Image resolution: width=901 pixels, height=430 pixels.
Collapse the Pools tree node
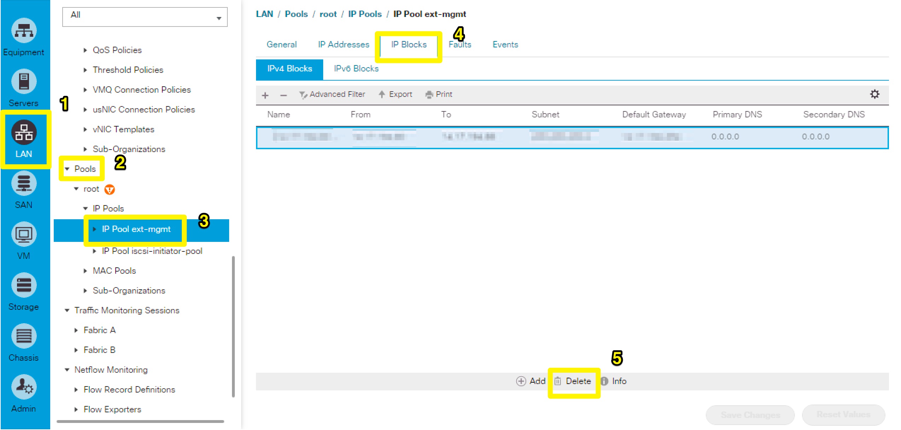click(67, 169)
